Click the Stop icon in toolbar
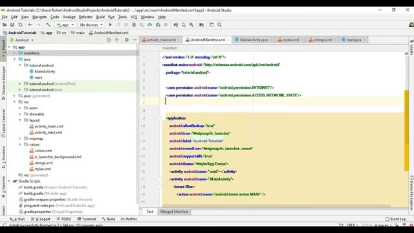The image size is (414, 233). point(166,25)
